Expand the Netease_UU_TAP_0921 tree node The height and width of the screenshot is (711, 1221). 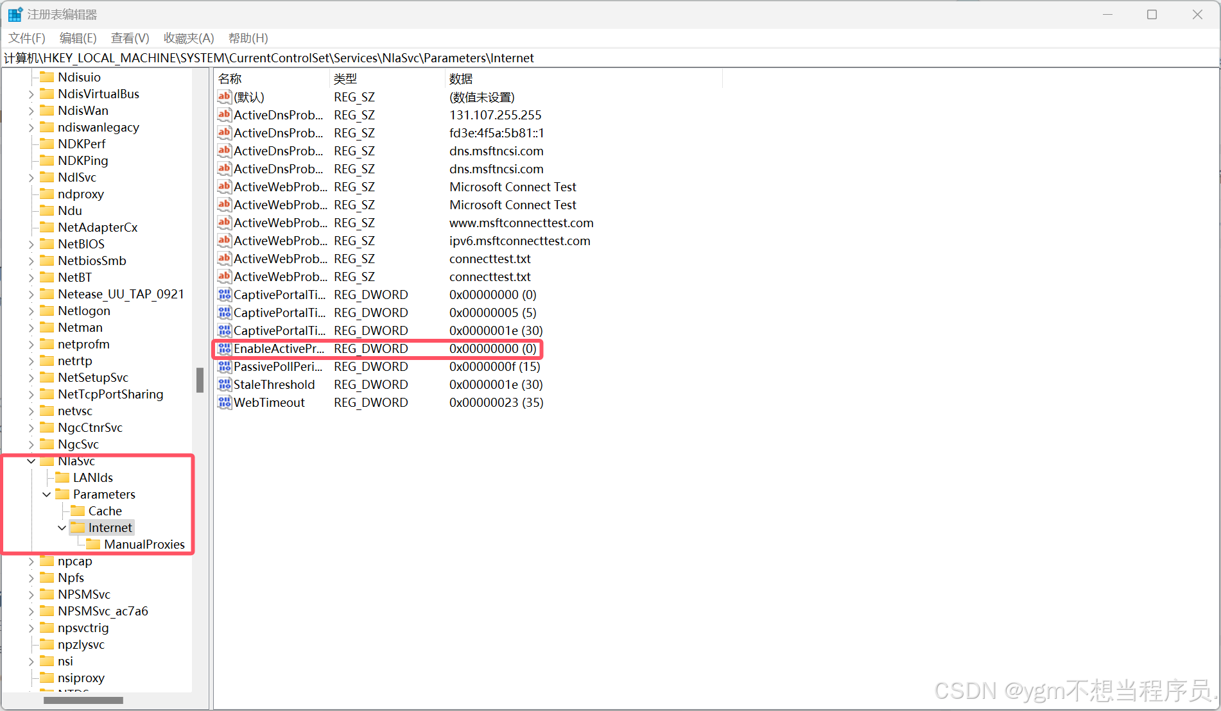pyautogui.click(x=31, y=294)
